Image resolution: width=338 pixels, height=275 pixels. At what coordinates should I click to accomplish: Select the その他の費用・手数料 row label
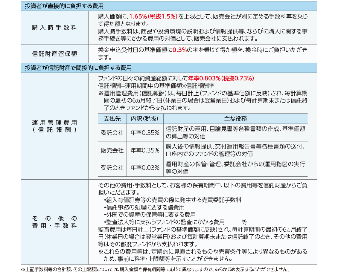[54, 222]
